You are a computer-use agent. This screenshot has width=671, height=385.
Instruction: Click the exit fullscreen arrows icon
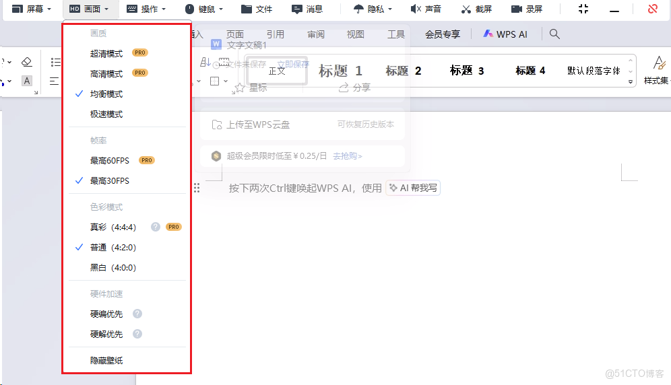(x=583, y=9)
